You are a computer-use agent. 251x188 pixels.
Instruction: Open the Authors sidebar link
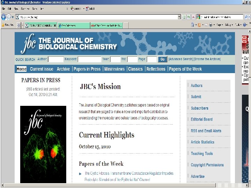[x=196, y=86]
